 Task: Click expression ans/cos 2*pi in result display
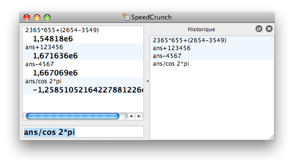43,81
